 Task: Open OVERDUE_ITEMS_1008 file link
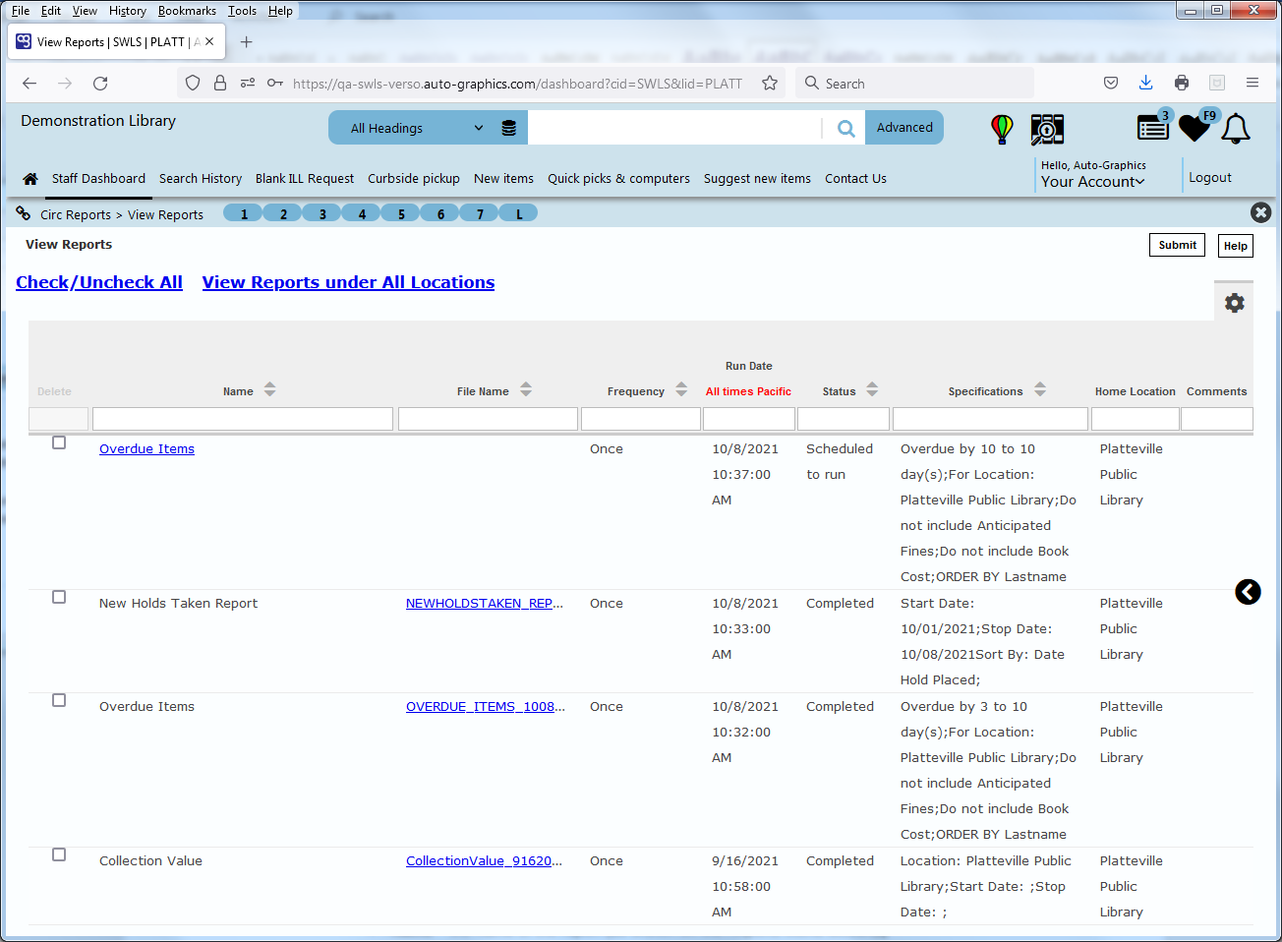pyautogui.click(x=486, y=707)
